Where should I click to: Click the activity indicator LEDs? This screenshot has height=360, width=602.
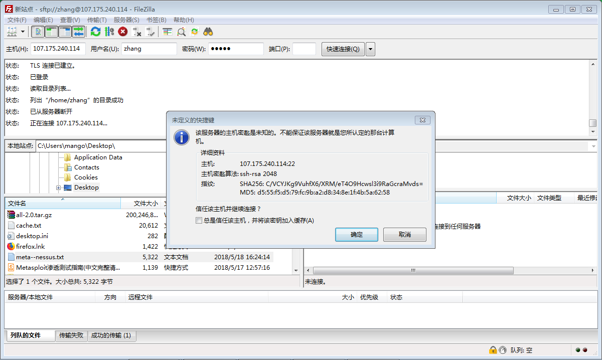(581, 350)
